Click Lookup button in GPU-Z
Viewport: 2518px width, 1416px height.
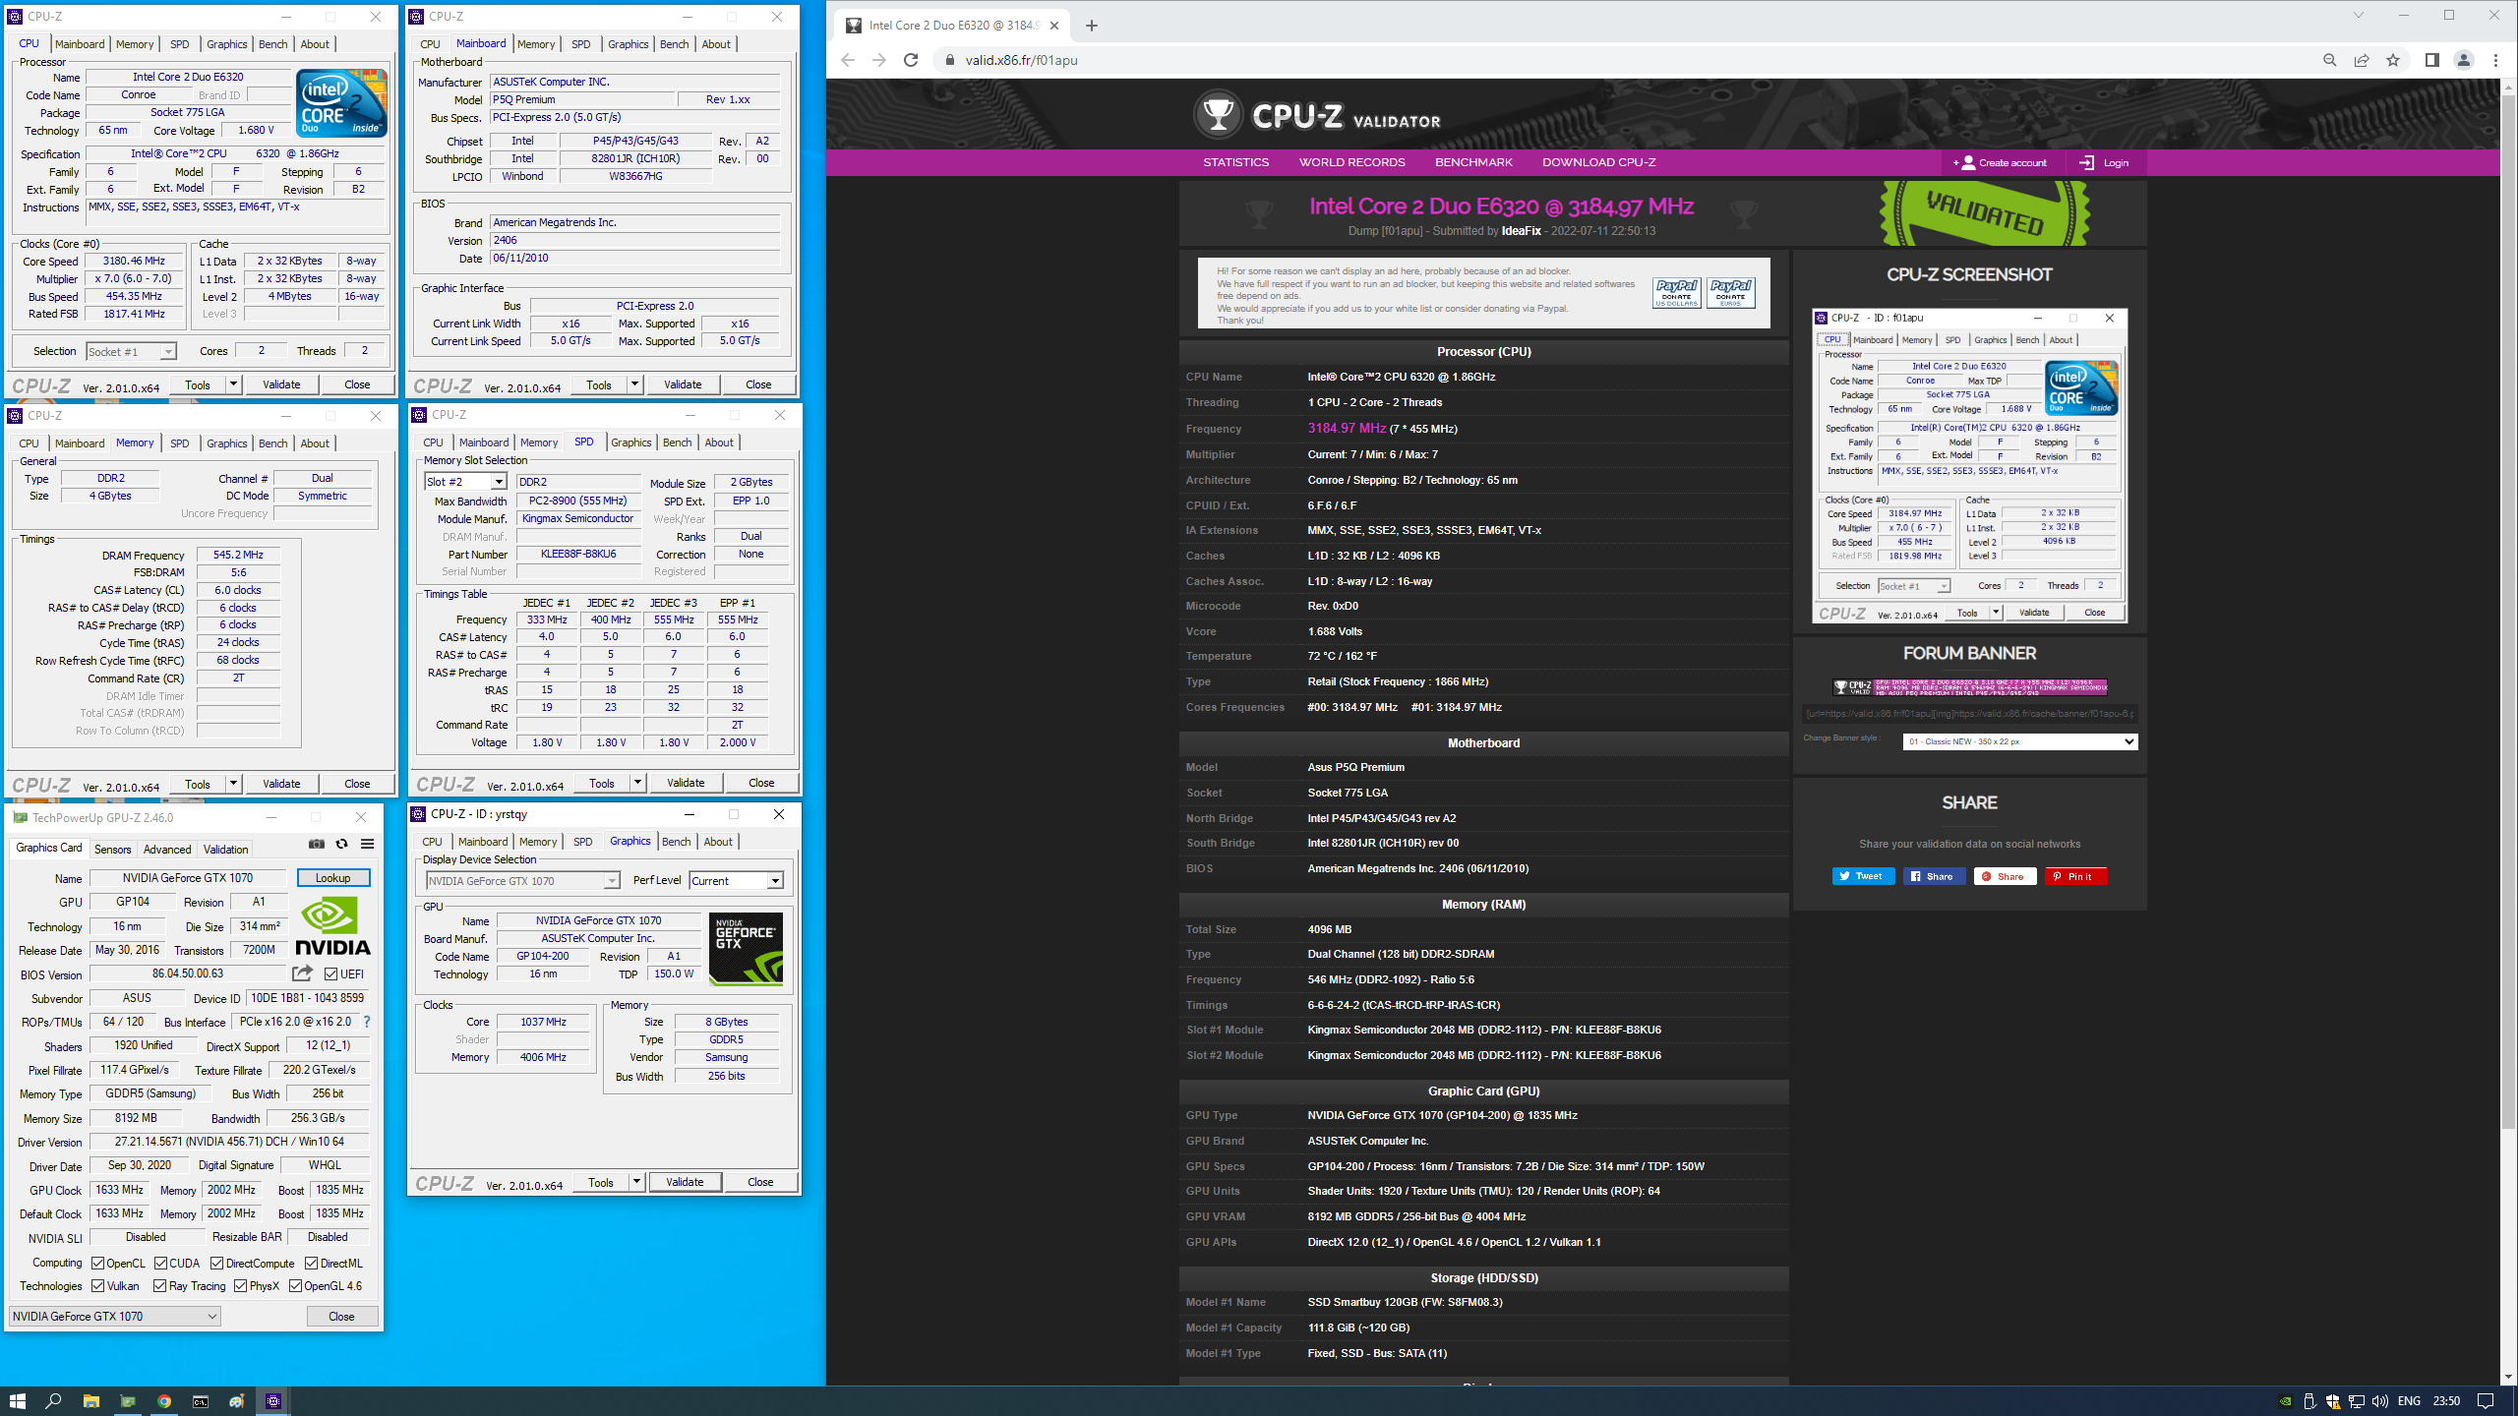332,878
